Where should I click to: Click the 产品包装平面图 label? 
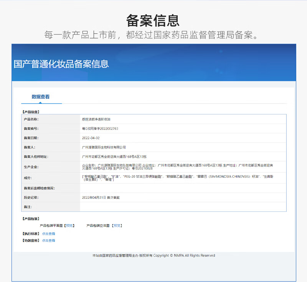(51, 226)
